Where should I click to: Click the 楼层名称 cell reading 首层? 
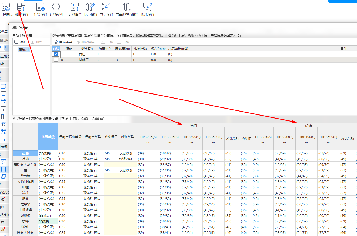pos(87,54)
